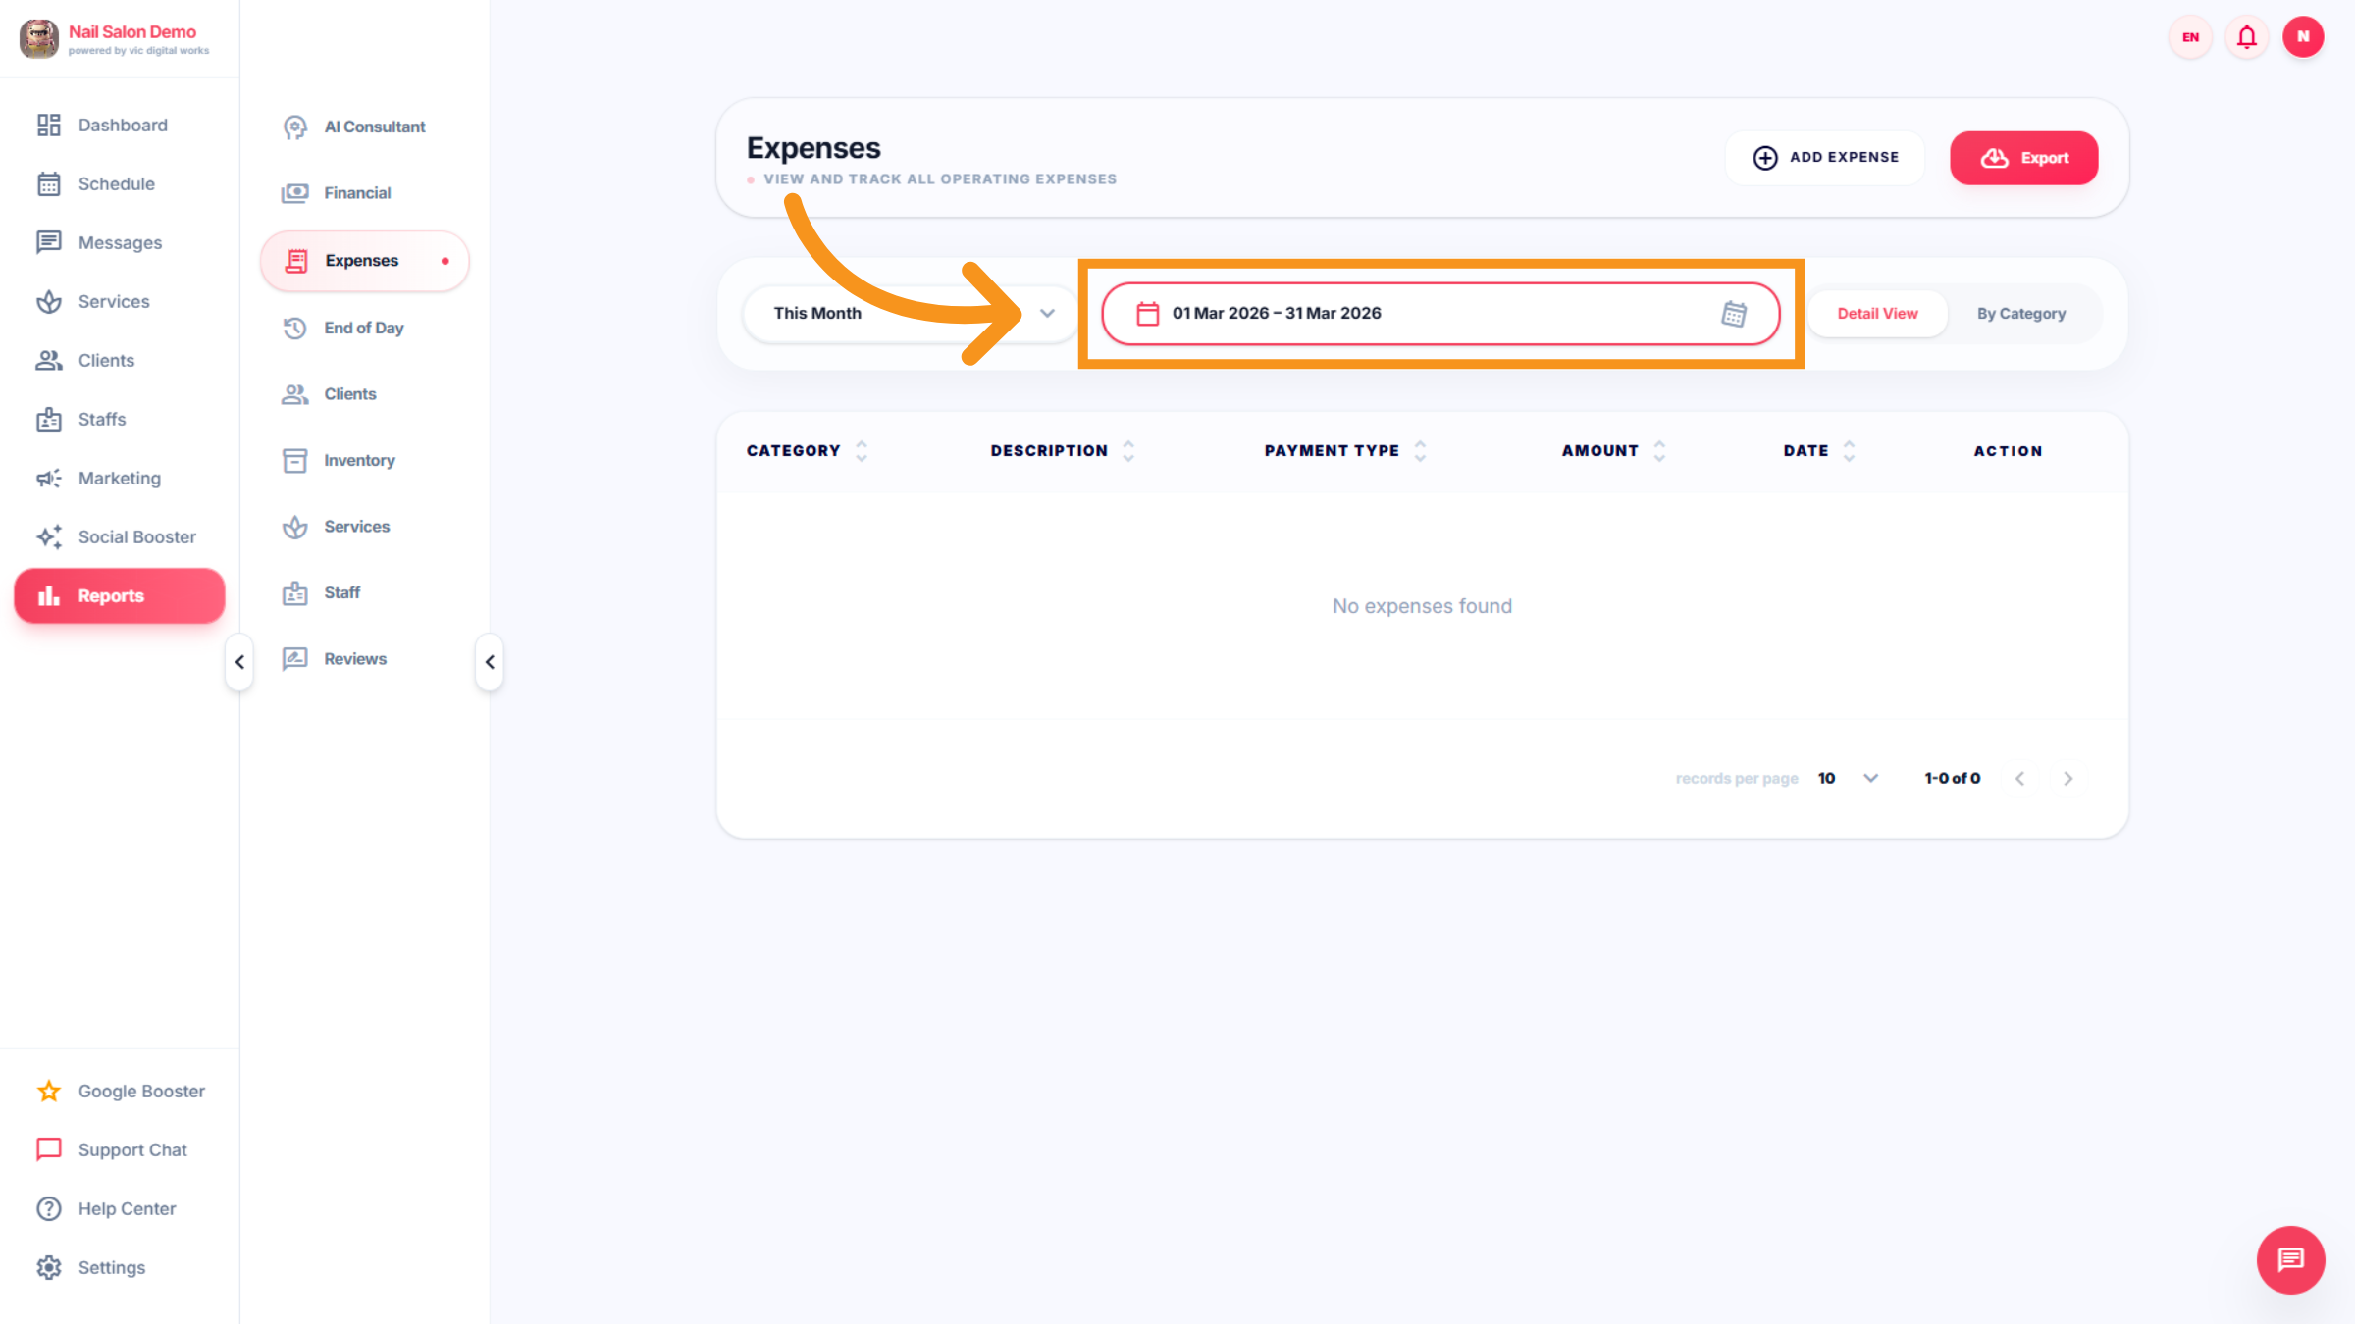The height and width of the screenshot is (1324, 2355).
Task: Click the user avatar N icon
Action: [2302, 37]
